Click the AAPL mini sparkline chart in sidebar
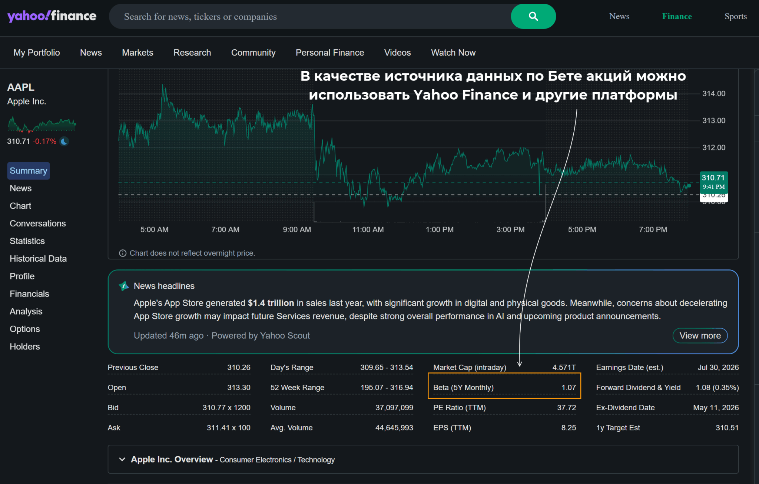Image resolution: width=759 pixels, height=484 pixels. coord(42,125)
